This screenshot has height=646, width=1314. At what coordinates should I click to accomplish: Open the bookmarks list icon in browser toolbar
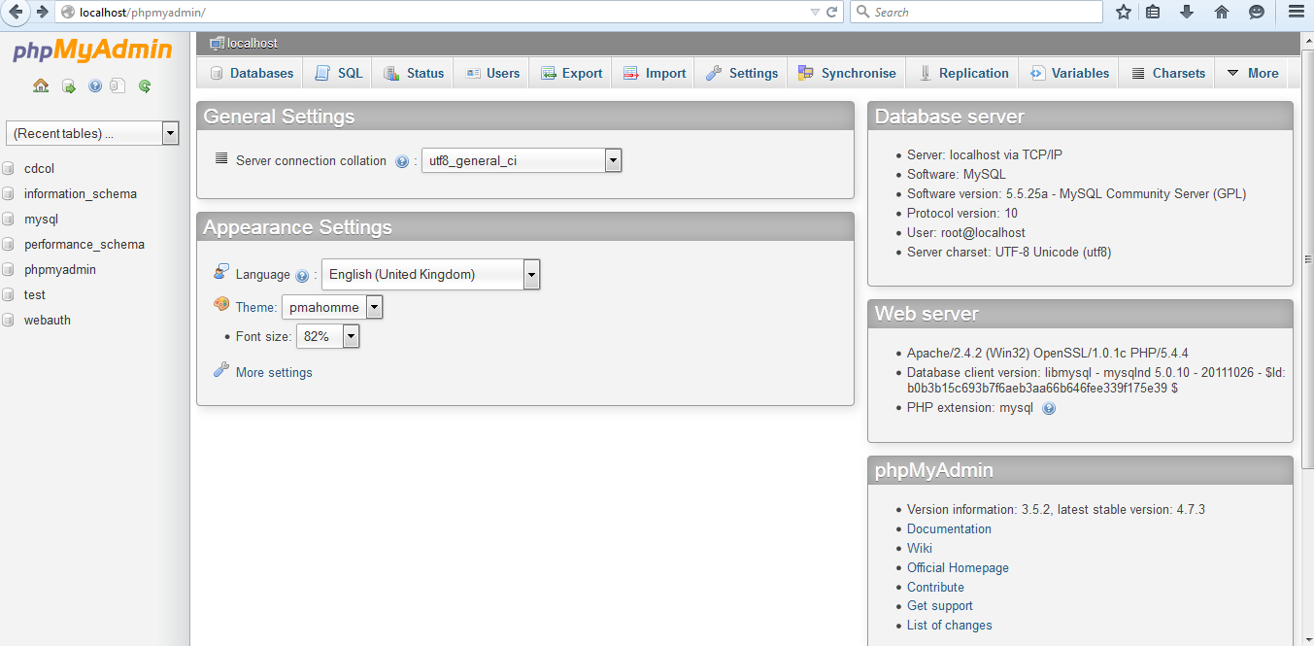tap(1153, 12)
